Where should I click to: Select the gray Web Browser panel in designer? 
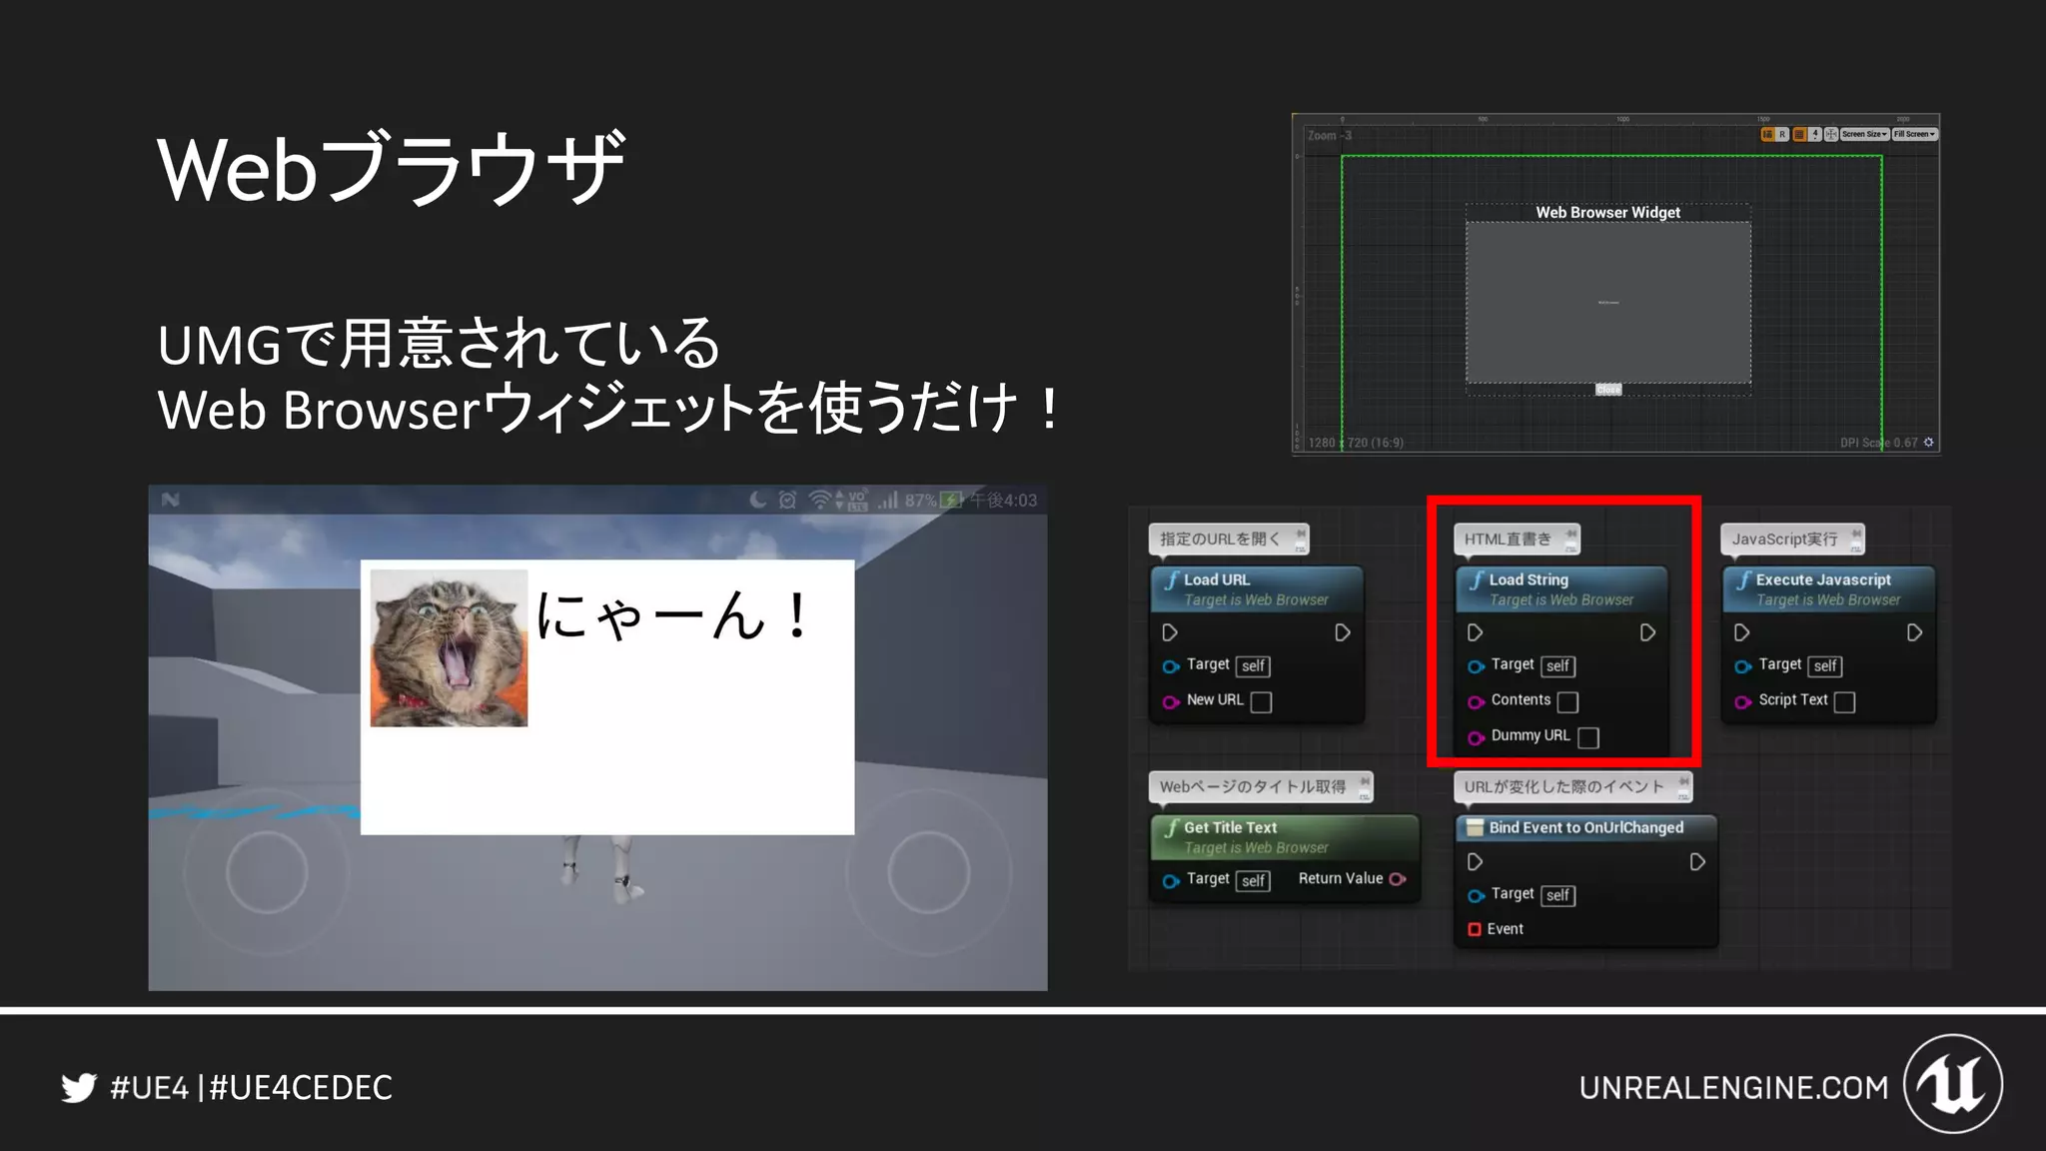[x=1607, y=302]
